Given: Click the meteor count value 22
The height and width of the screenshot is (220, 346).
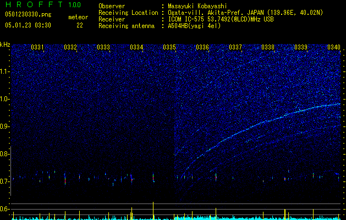Looking at the screenshot, I should (x=80, y=25).
